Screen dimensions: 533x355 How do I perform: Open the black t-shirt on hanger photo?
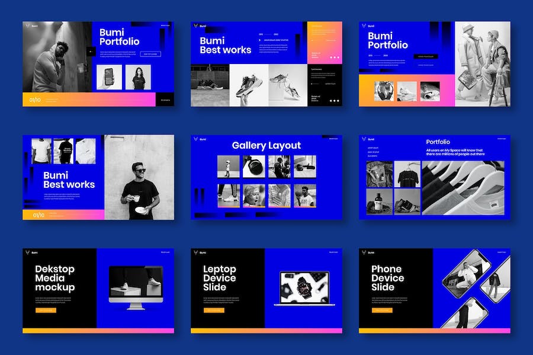tap(407, 174)
